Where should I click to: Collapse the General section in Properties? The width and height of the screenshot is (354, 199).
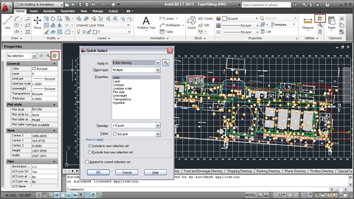[x=54, y=64]
